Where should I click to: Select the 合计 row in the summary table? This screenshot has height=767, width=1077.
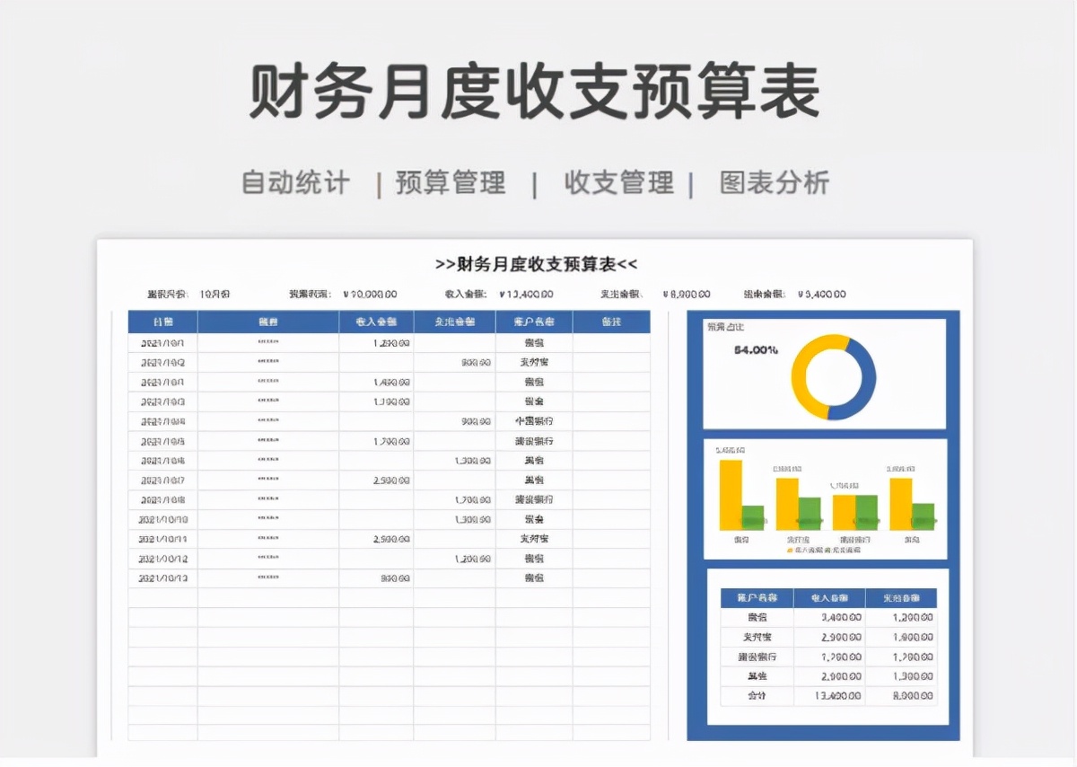[x=757, y=696]
